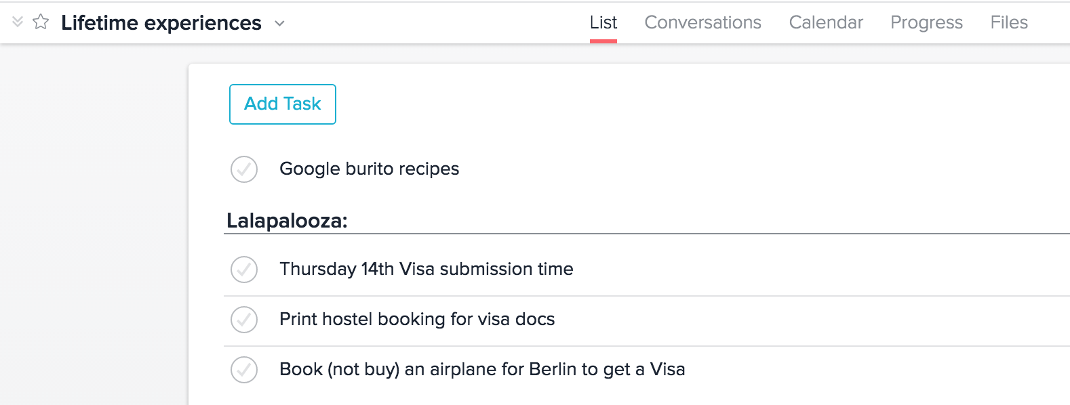View the Progress tab
Screen dimensions: 1070x405
click(926, 23)
